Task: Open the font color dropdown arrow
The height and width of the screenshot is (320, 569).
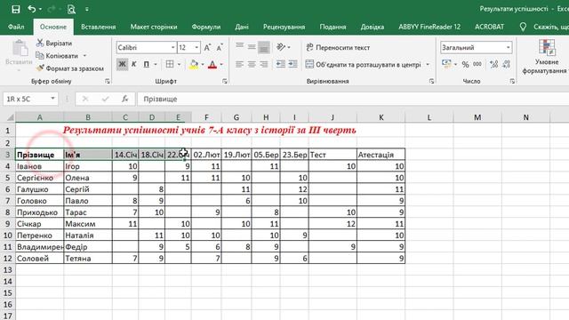Action: tap(221, 64)
